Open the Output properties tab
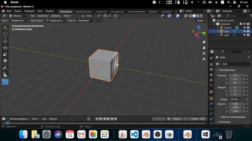The height and width of the screenshot is (141, 252). (x=211, y=70)
